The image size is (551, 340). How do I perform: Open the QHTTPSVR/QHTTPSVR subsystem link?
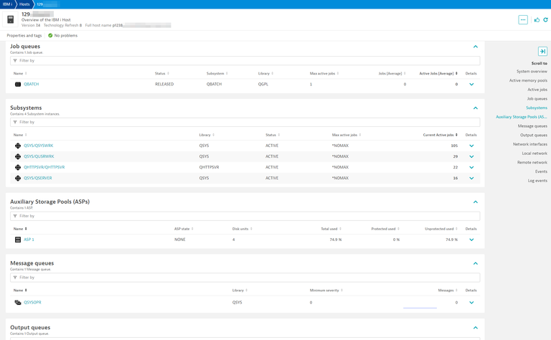[x=44, y=168]
